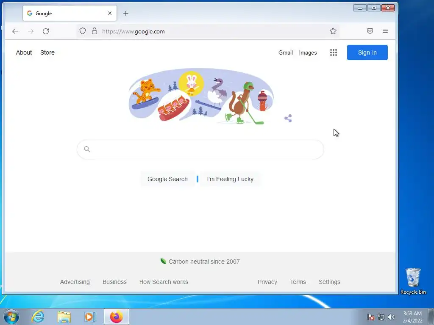Screen dimensions: 434x325
Task: Open the Save to Pocket icon
Action: (370, 31)
